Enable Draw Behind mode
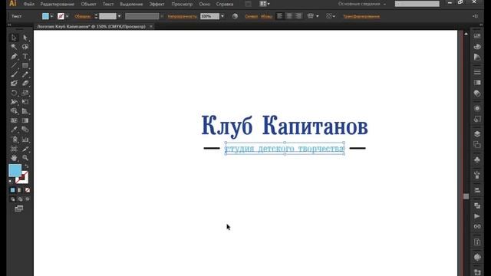The image size is (491, 276). [20, 199]
